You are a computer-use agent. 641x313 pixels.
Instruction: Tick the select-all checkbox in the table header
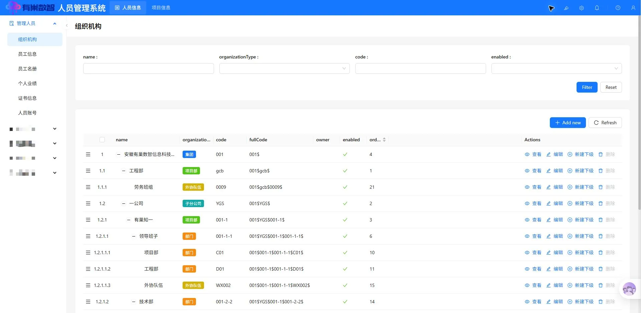(x=102, y=140)
